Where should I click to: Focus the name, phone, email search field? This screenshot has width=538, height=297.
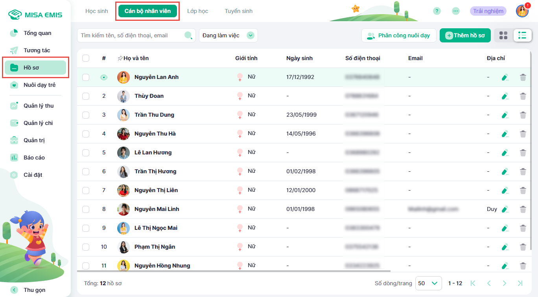pyautogui.click(x=130, y=35)
